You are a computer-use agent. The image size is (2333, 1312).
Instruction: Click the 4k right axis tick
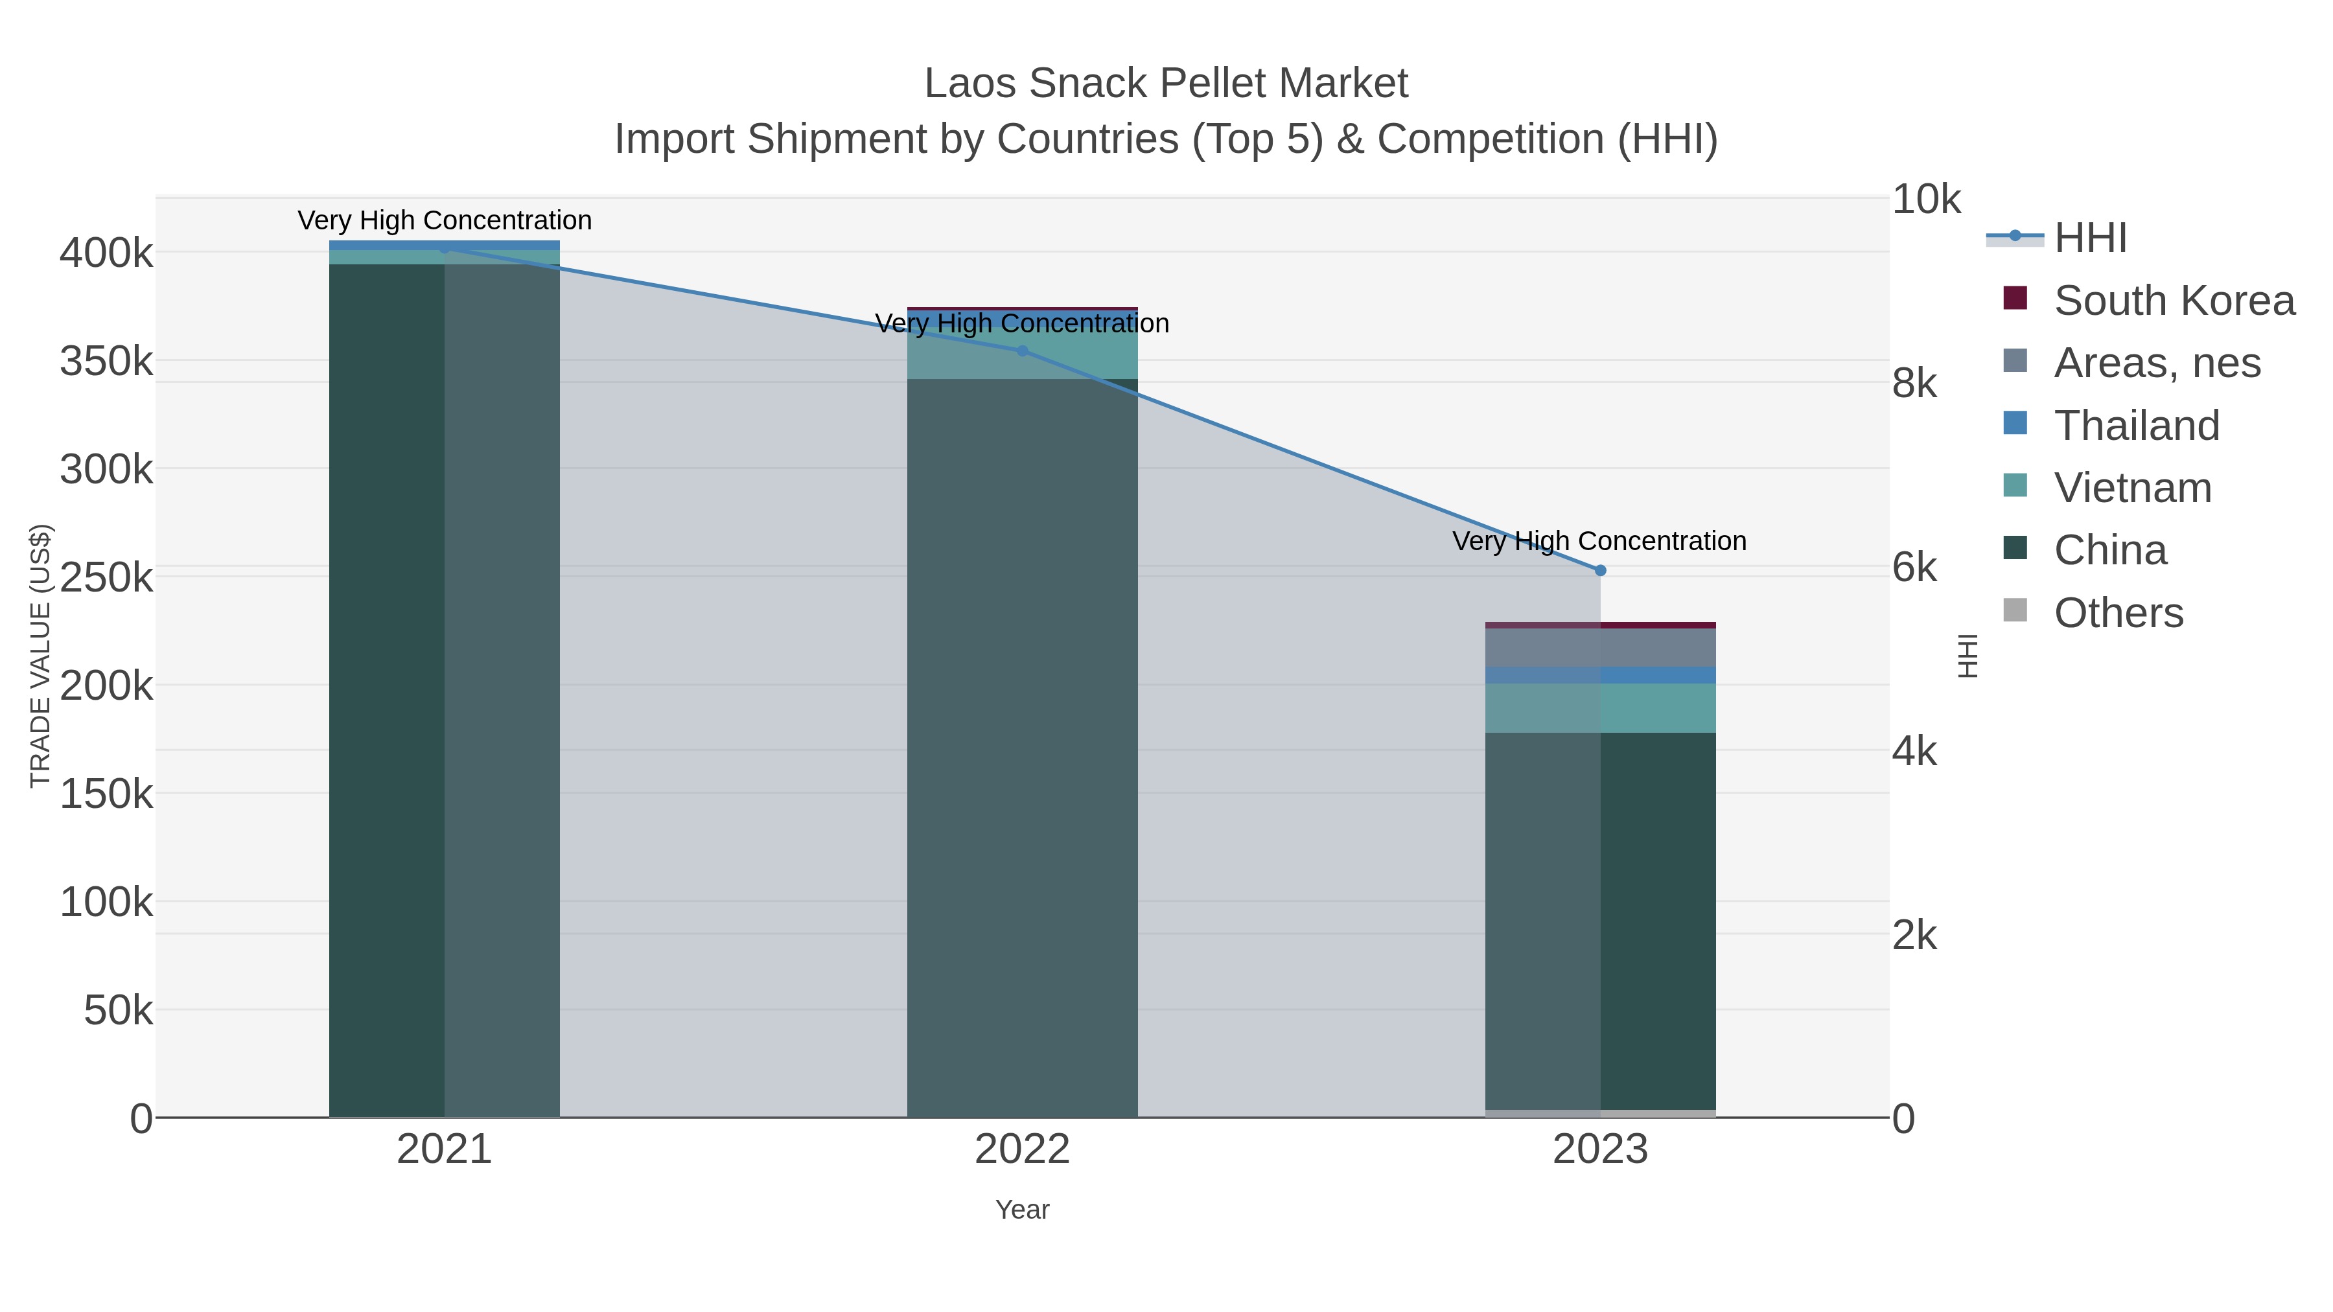(1914, 752)
